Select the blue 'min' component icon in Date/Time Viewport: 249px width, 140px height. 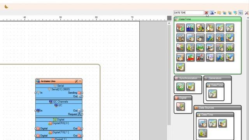click(x=190, y=28)
